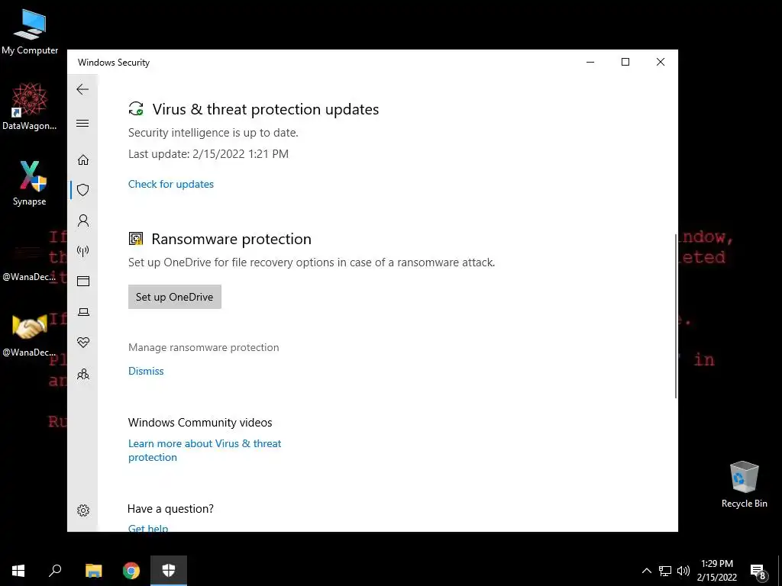The image size is (782, 586).
Task: Go back using the back arrow
Action: 82,89
